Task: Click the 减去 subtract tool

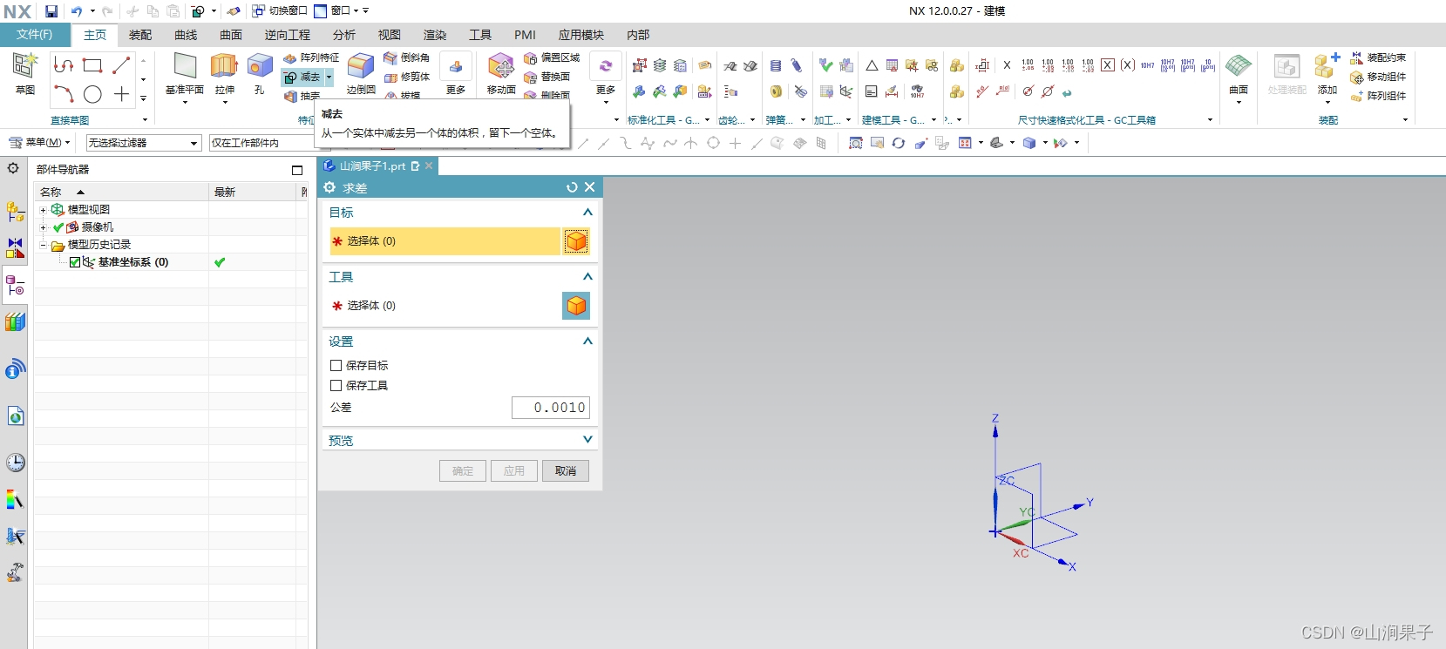Action: pos(302,78)
